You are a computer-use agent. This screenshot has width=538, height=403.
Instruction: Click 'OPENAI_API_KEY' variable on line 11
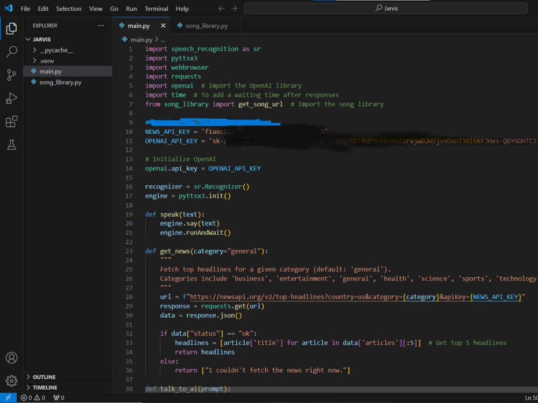pos(171,141)
